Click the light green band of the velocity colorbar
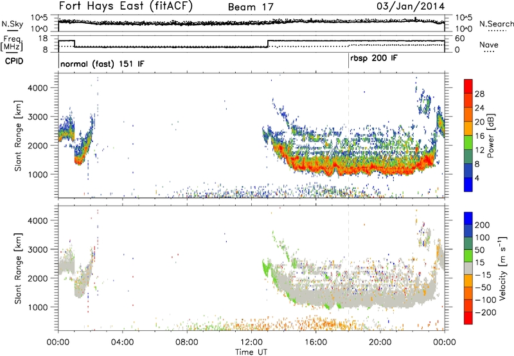 tap(468, 255)
